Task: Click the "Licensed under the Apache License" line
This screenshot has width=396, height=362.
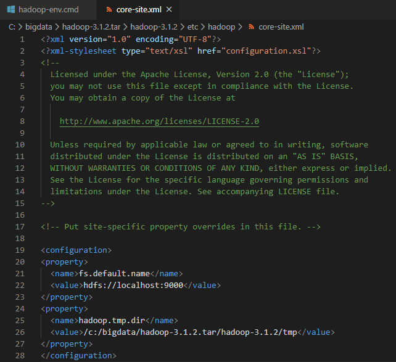Action: click(x=199, y=75)
